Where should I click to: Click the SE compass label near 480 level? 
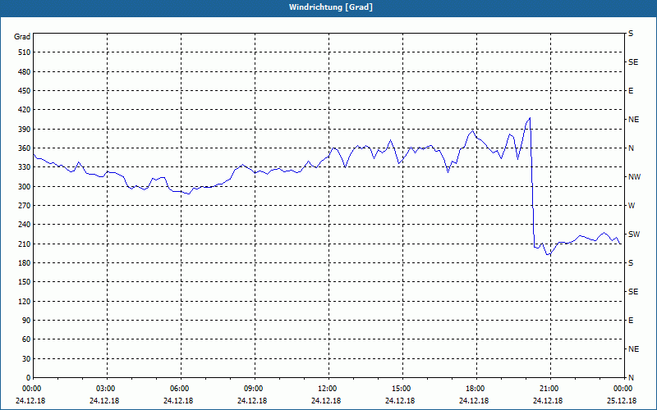[x=633, y=62]
